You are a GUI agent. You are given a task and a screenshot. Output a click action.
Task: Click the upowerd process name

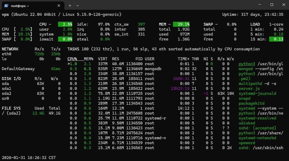tap(247, 143)
